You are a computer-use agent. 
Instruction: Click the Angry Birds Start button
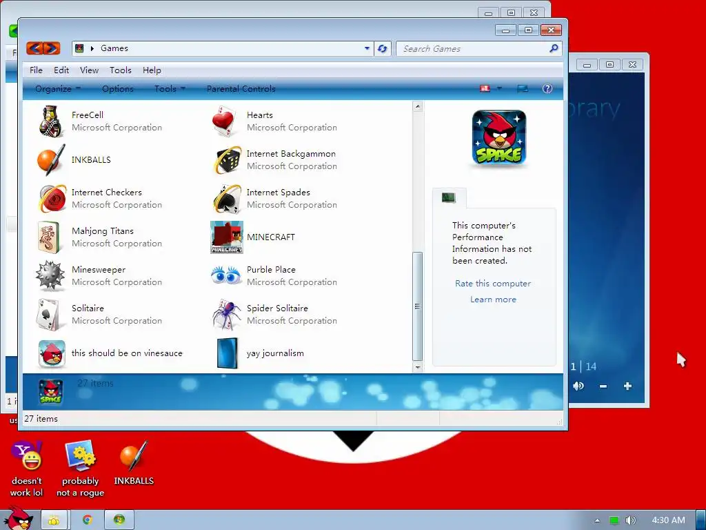(x=19, y=518)
